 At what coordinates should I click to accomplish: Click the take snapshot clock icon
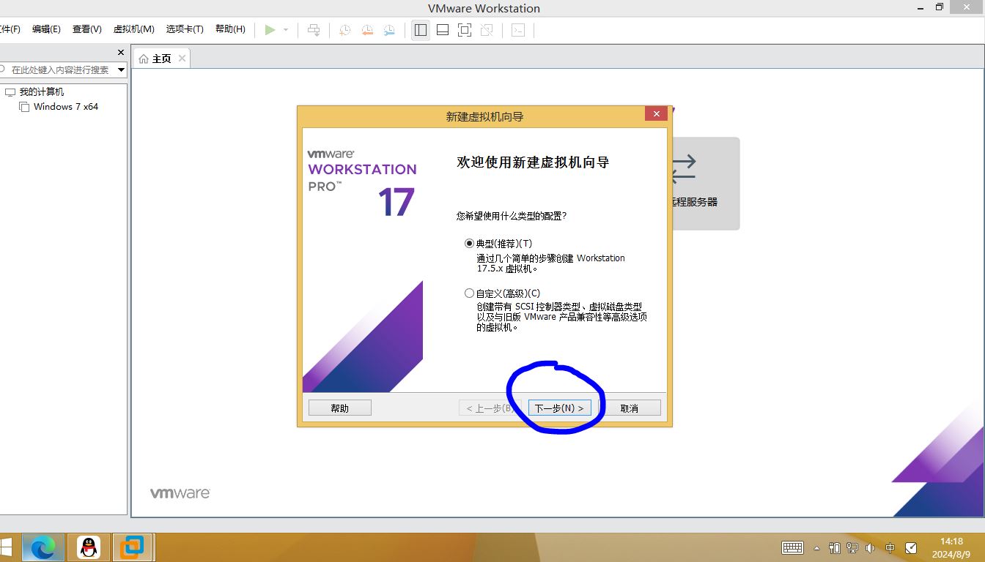(344, 30)
